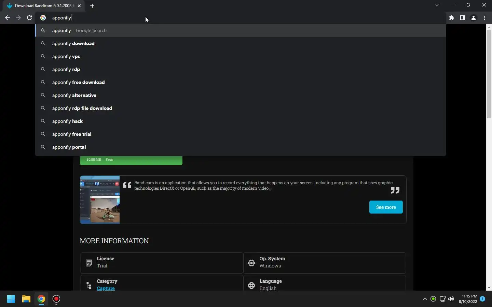Click the MORE INFORMATION heading

[x=114, y=241]
